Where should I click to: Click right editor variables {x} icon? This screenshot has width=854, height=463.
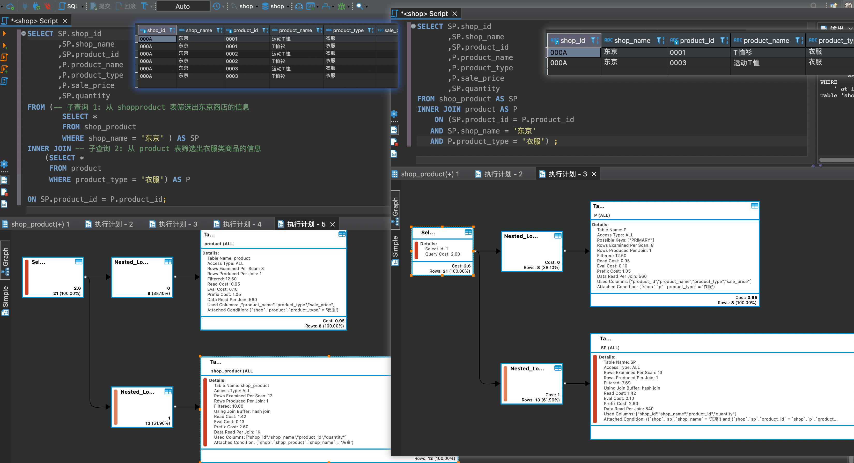[x=394, y=154]
